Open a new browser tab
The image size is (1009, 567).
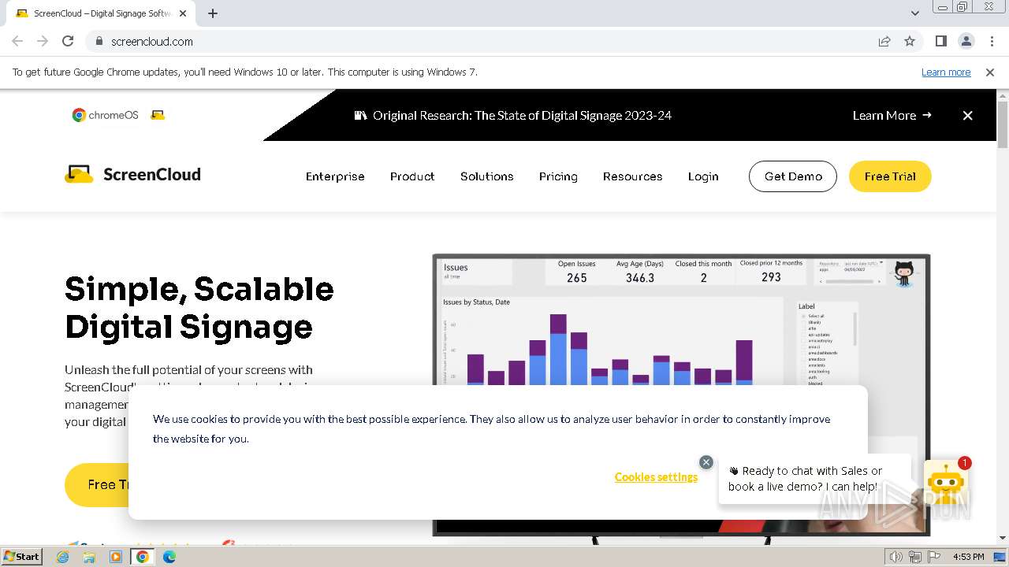point(213,13)
